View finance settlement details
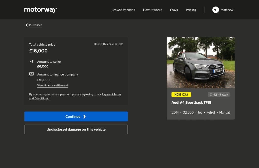 click(52, 85)
